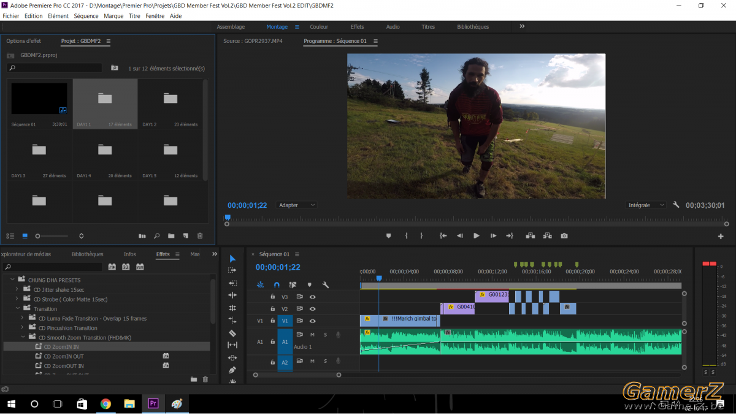736x415 pixels.
Task: Adjust Project panel thumbnail zoom slider
Action: pyautogui.click(x=52, y=236)
